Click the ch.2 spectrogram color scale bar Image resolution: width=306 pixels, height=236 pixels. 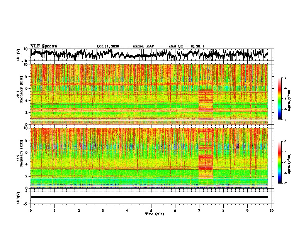279,162
